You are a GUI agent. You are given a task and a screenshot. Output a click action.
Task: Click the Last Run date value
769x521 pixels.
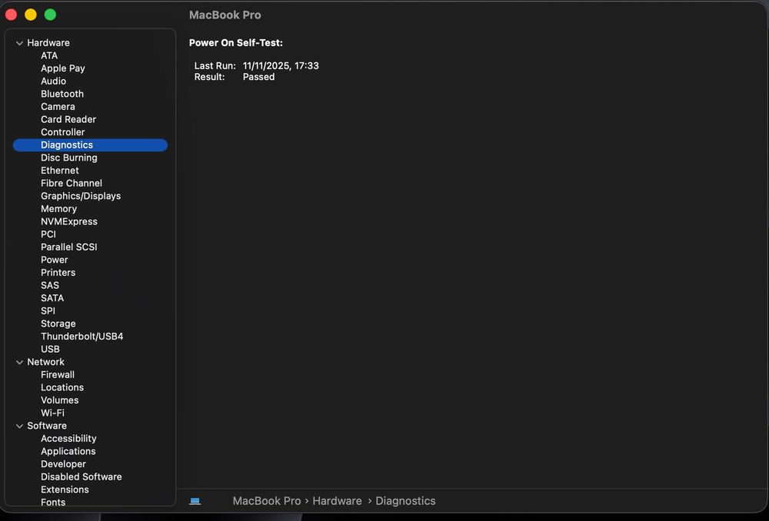pos(281,65)
